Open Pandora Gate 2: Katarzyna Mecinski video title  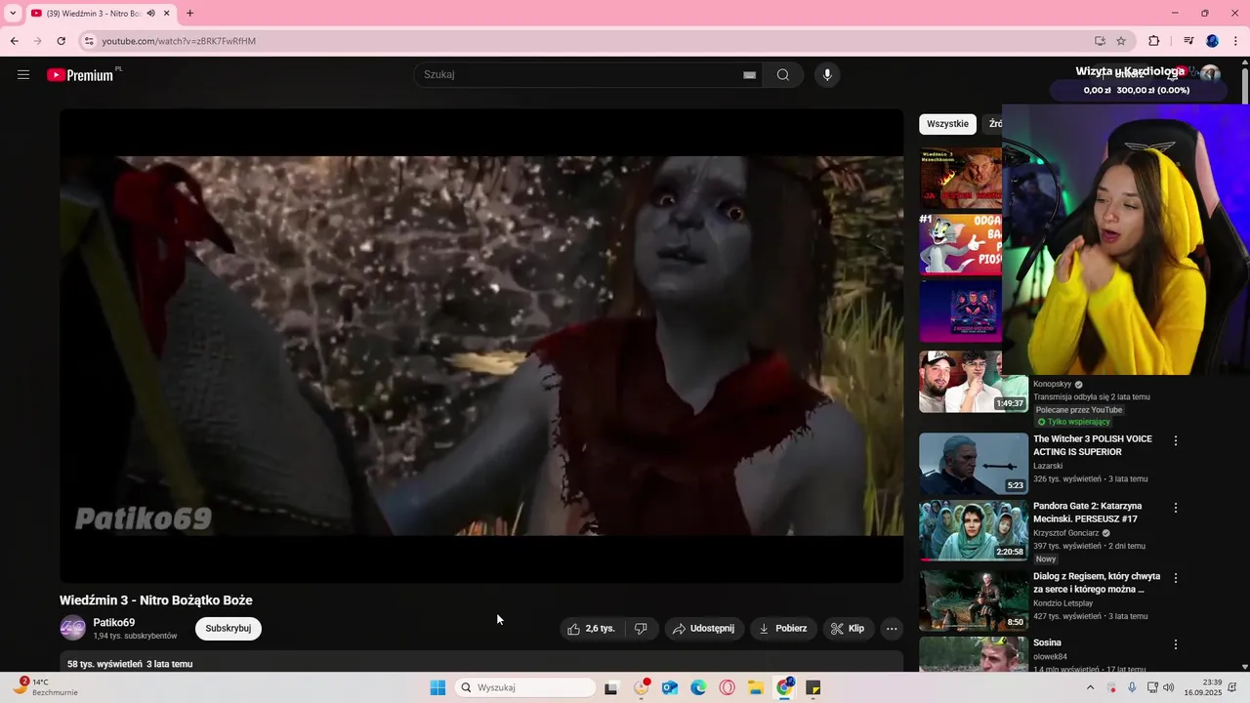1087,512
